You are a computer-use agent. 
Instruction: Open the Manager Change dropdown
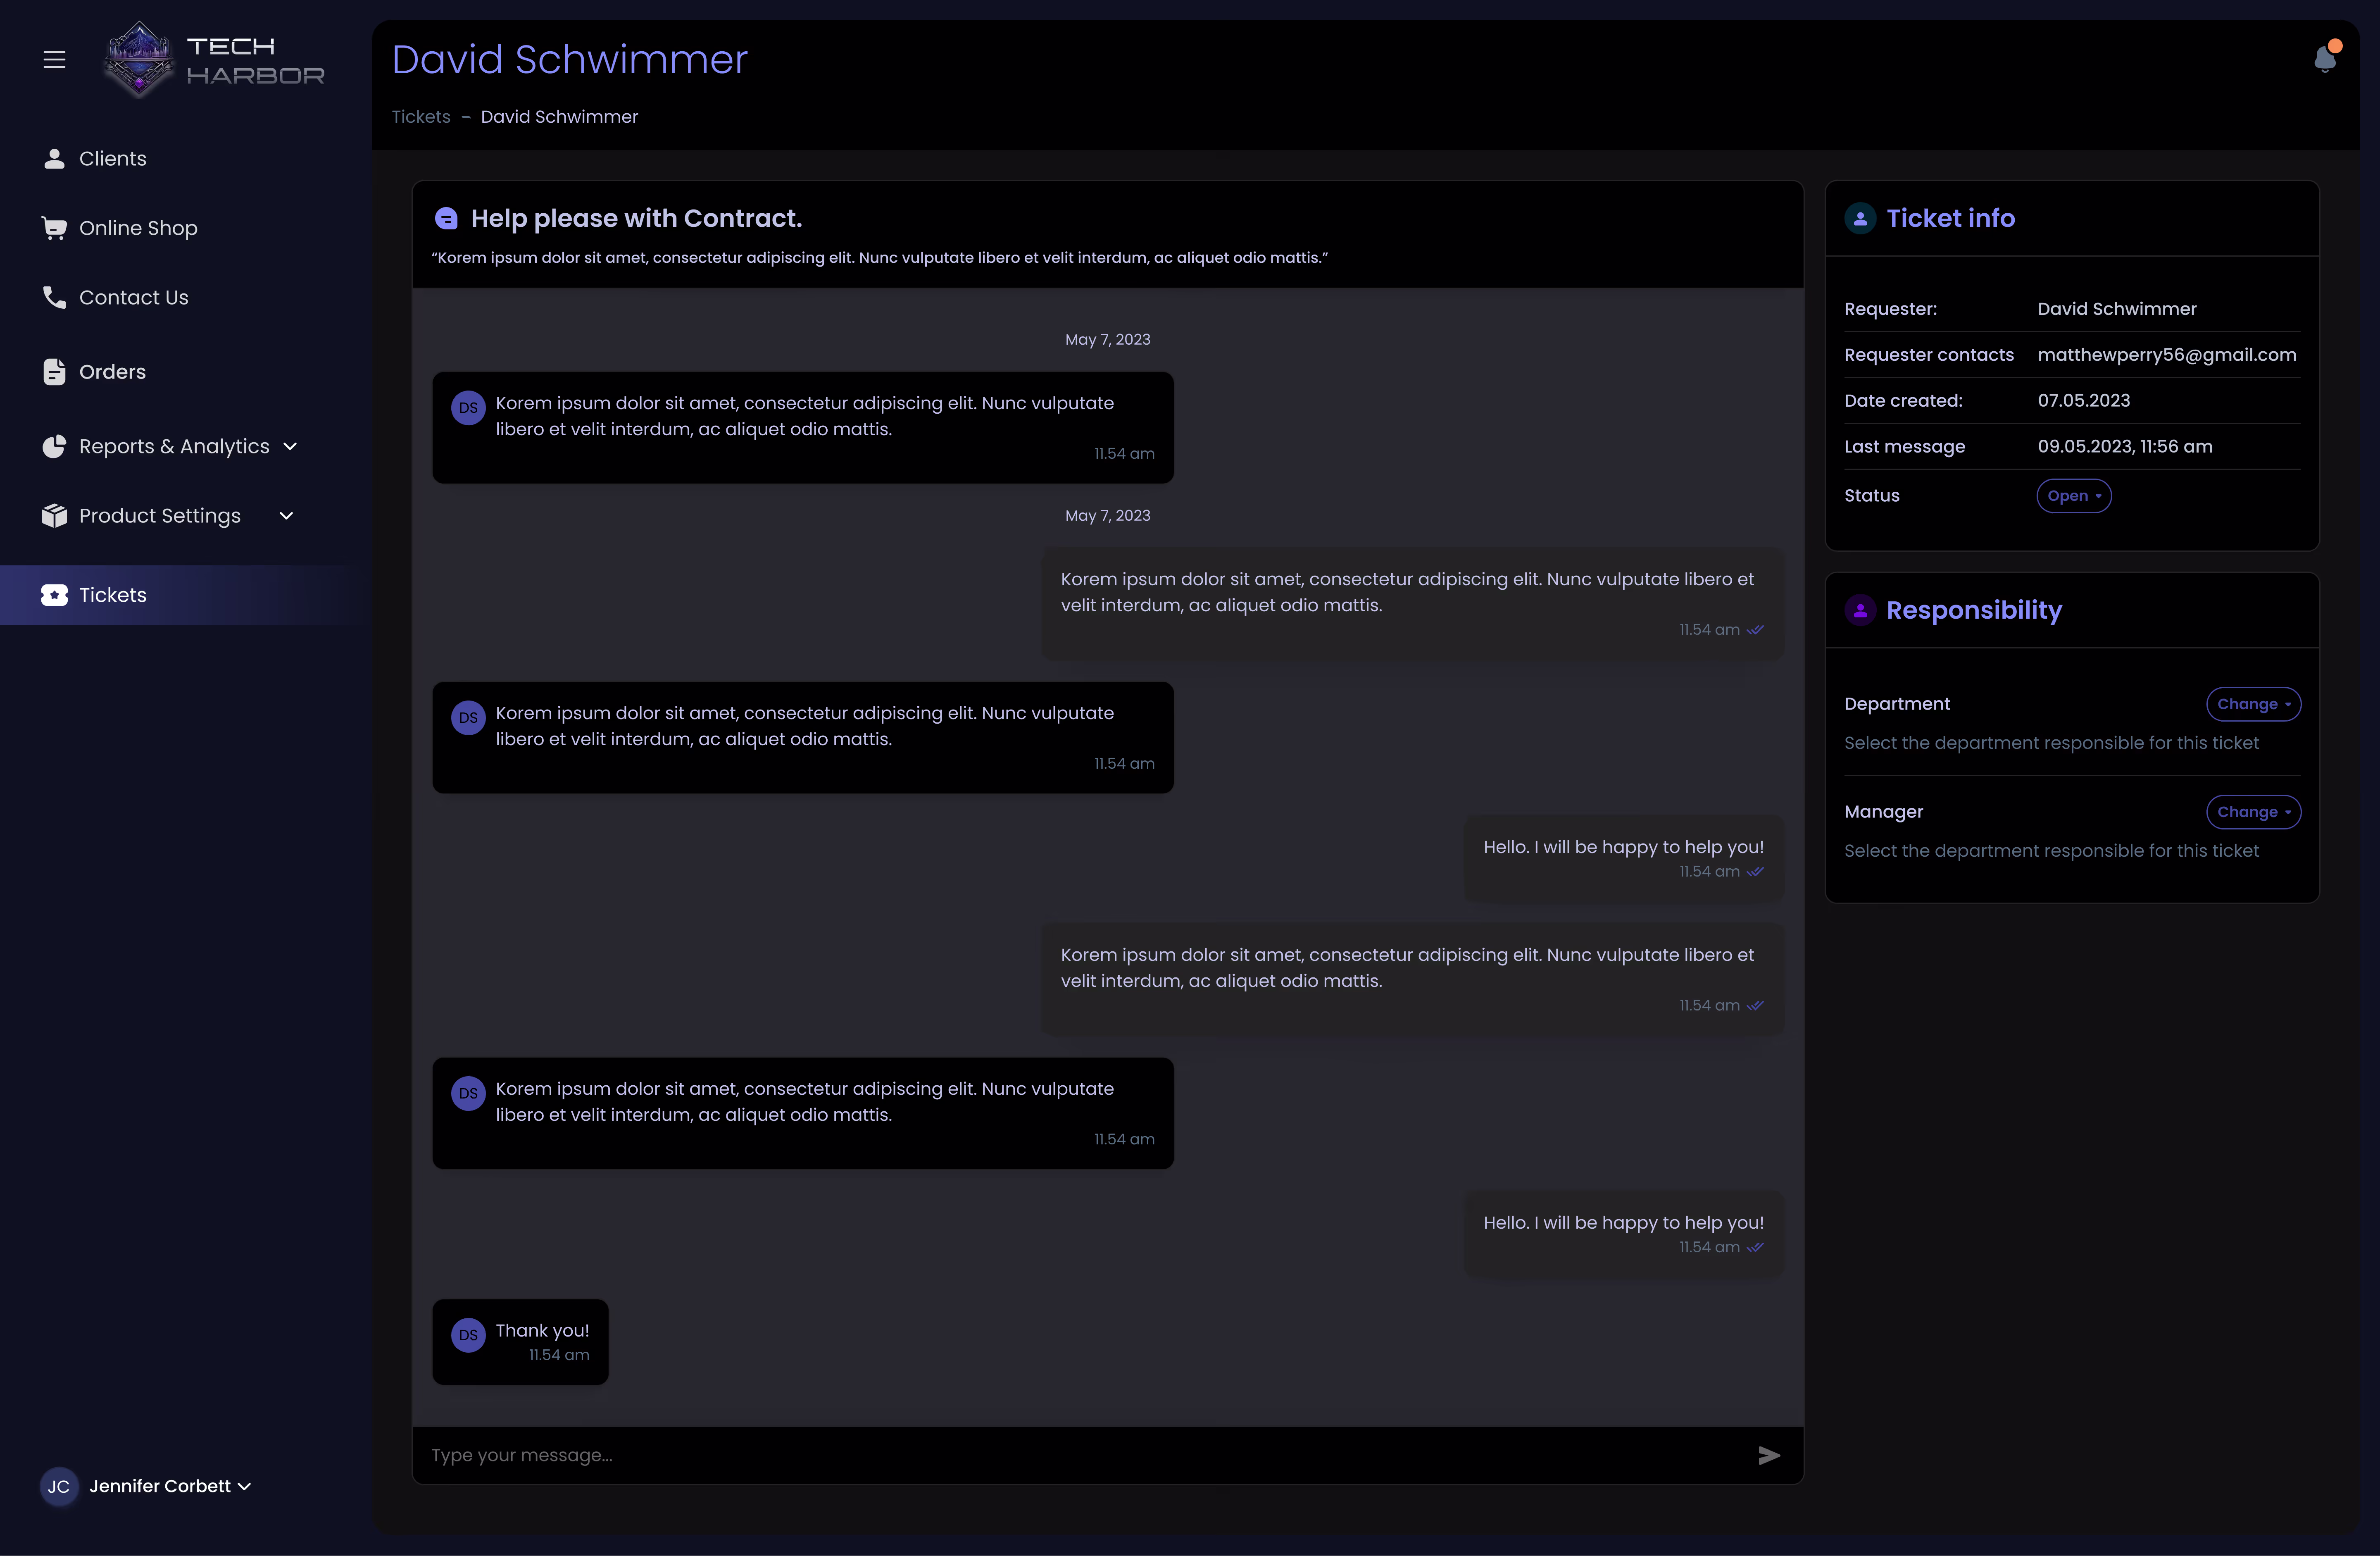click(2253, 812)
